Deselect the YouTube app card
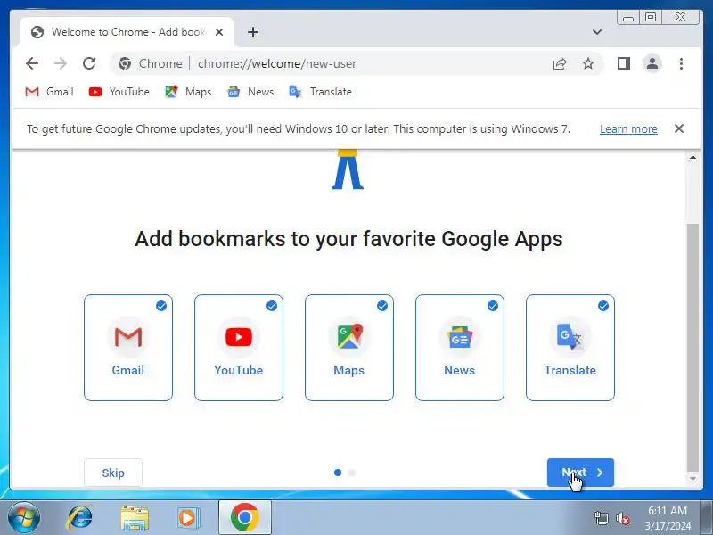713x535 pixels. (x=239, y=348)
